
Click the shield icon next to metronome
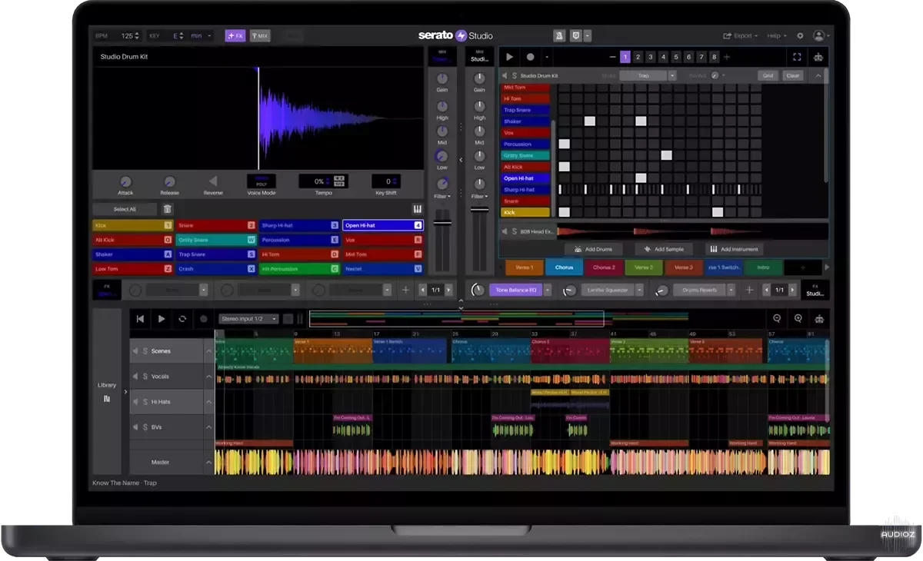[575, 35]
